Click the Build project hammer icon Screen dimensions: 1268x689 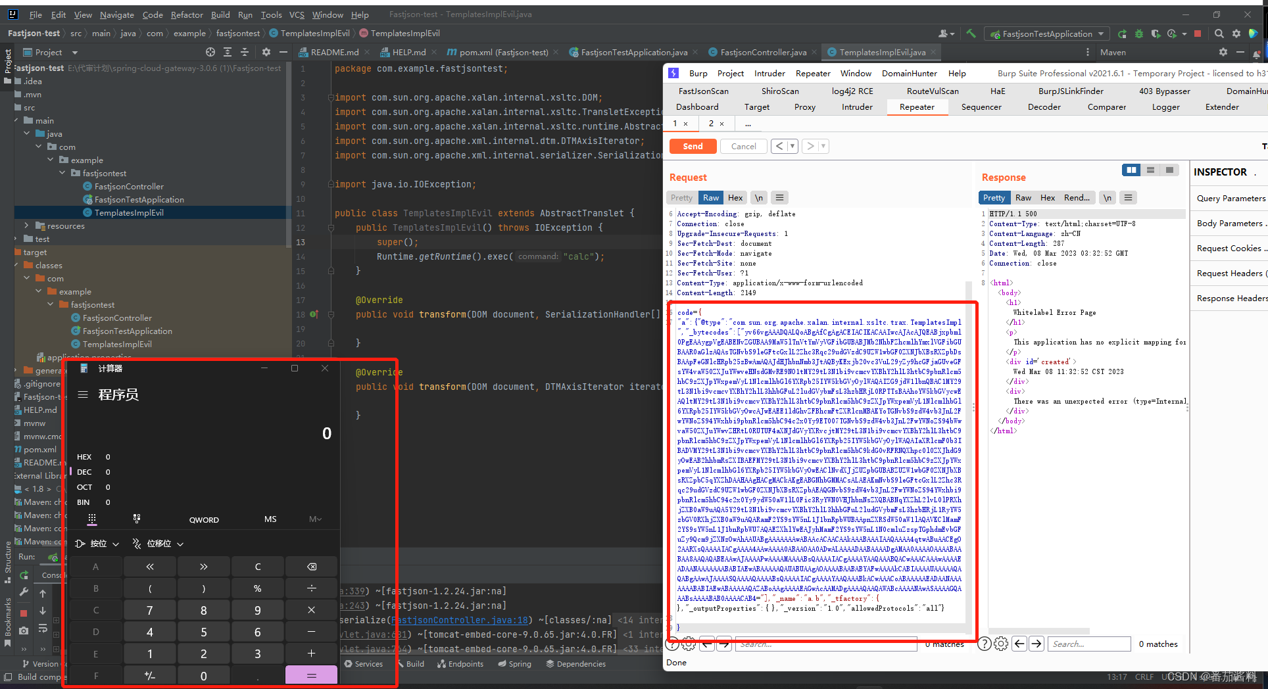point(970,34)
